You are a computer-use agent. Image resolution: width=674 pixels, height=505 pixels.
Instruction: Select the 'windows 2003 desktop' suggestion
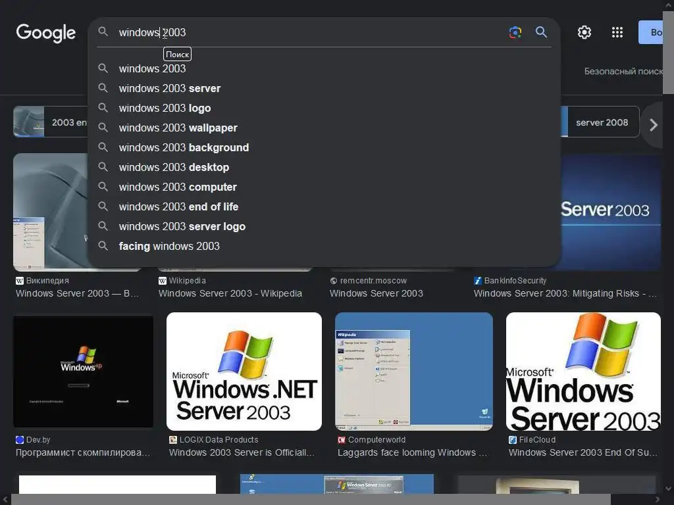pyautogui.click(x=324, y=168)
